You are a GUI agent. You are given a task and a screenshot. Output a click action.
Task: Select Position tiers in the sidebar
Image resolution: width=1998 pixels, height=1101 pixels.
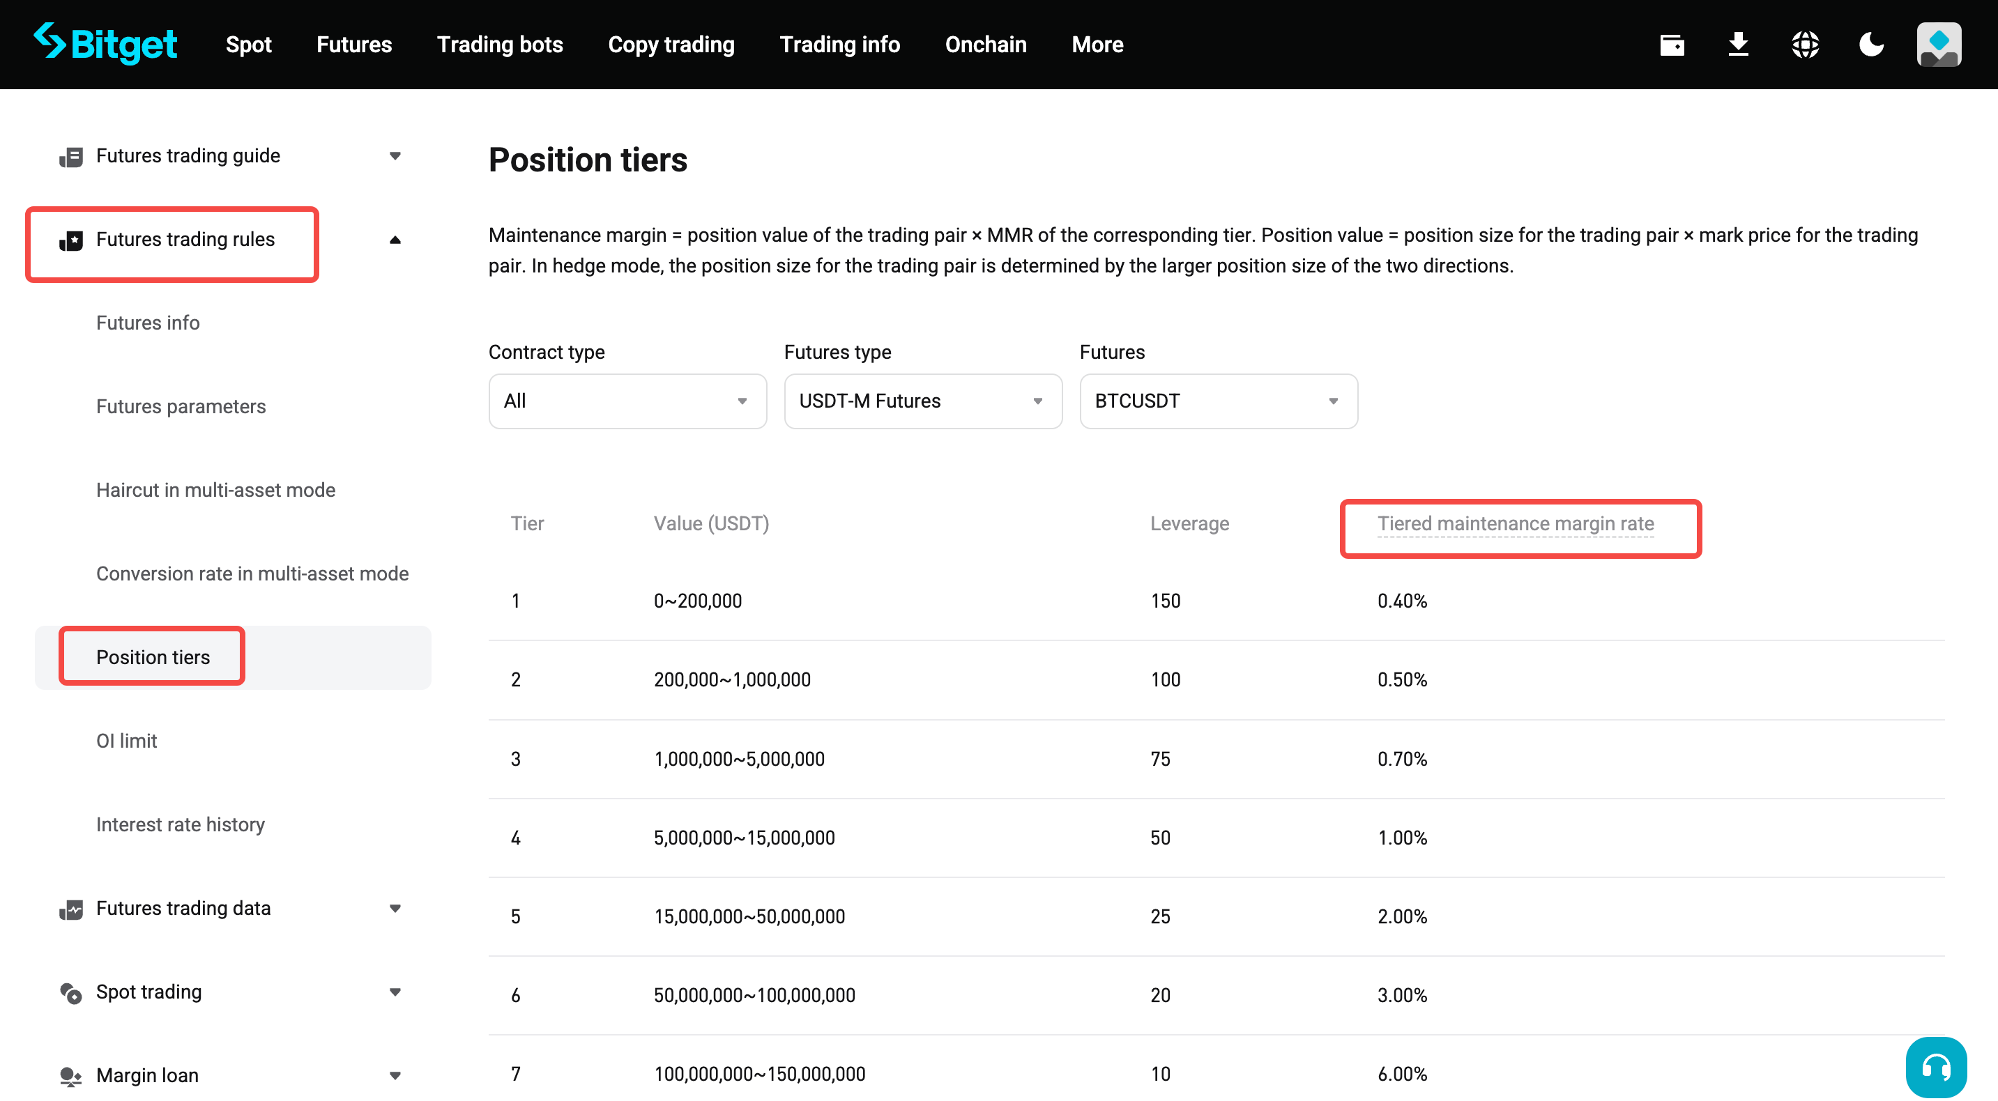[153, 656]
